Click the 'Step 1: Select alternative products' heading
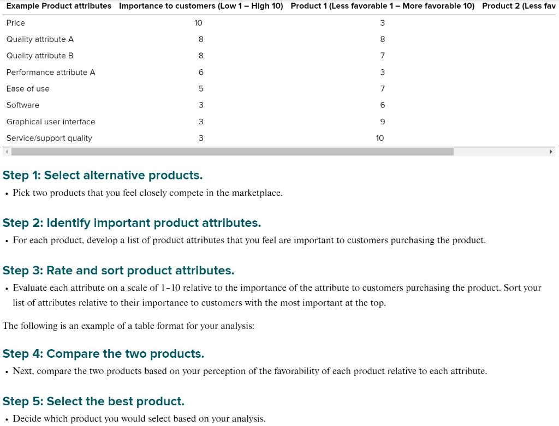Image resolution: width=559 pixels, height=426 pixels. tap(102, 175)
